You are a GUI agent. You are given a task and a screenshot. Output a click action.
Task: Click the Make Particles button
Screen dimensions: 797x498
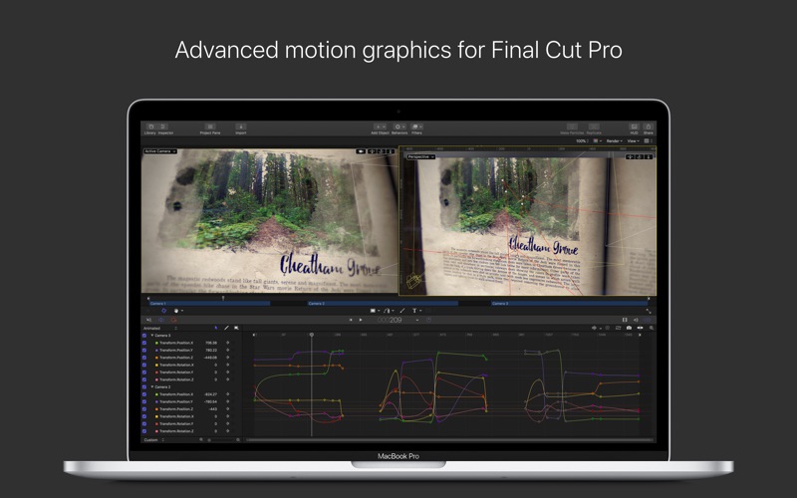pos(572,128)
